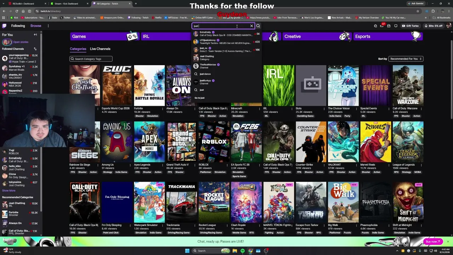Click Ask Gemini in the title bar

[x=415, y=4]
